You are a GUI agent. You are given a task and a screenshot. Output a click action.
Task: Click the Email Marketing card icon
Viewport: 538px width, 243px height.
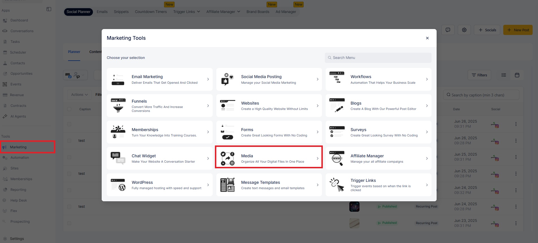(x=118, y=79)
